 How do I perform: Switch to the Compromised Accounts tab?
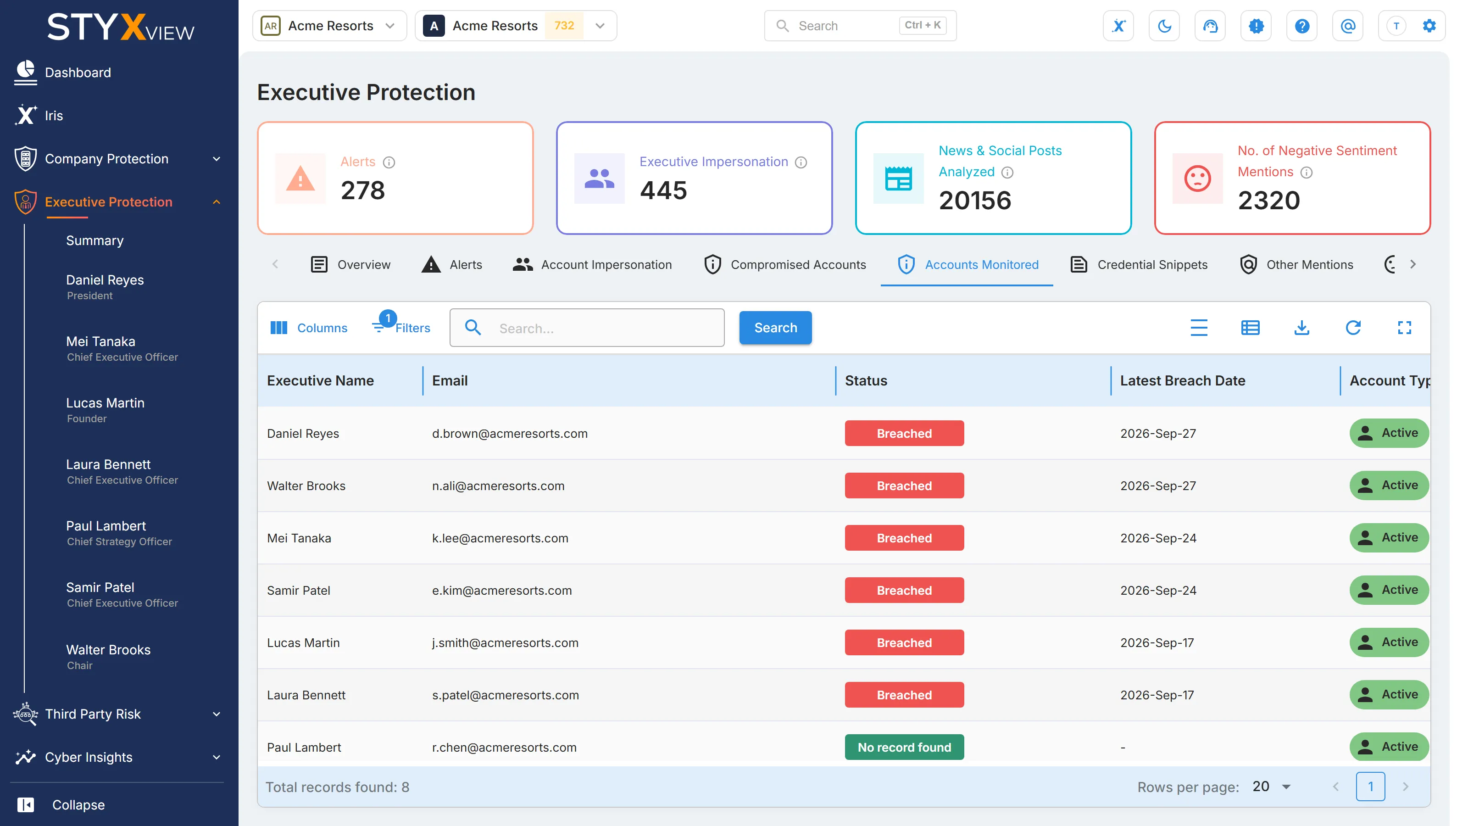[785, 264]
